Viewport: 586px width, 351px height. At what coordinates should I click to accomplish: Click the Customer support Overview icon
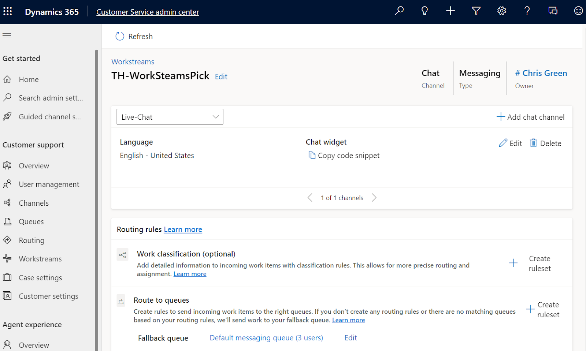(x=7, y=165)
